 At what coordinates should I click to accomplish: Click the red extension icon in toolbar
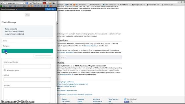tap(44, 3)
